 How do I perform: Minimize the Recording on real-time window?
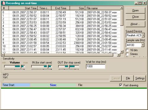[136, 3]
